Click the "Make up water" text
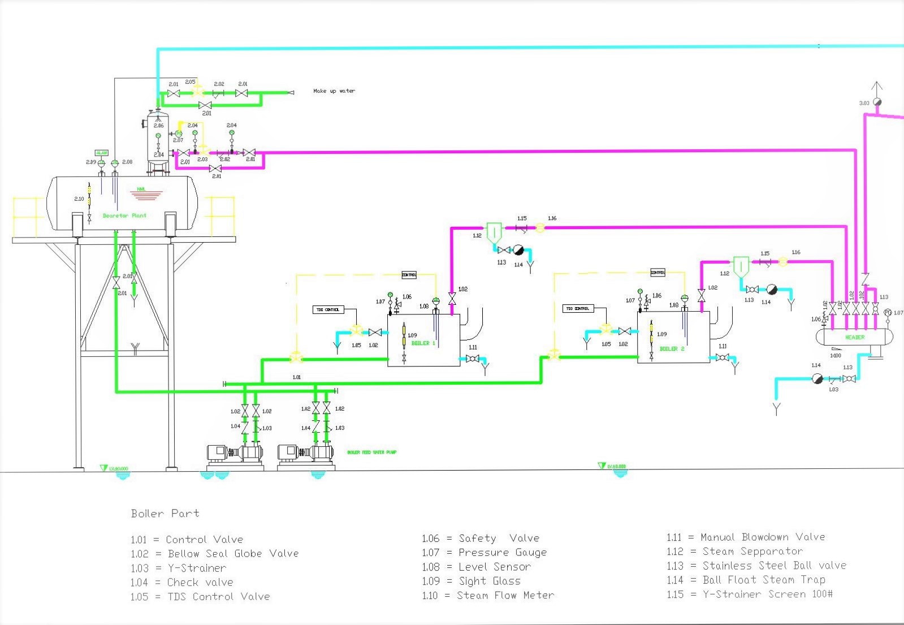This screenshot has height=625, width=904. [334, 91]
